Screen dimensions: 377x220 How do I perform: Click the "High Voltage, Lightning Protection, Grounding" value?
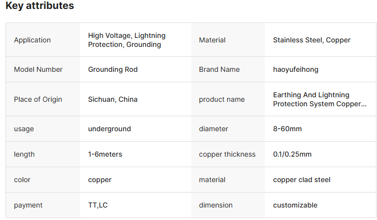tap(126, 40)
